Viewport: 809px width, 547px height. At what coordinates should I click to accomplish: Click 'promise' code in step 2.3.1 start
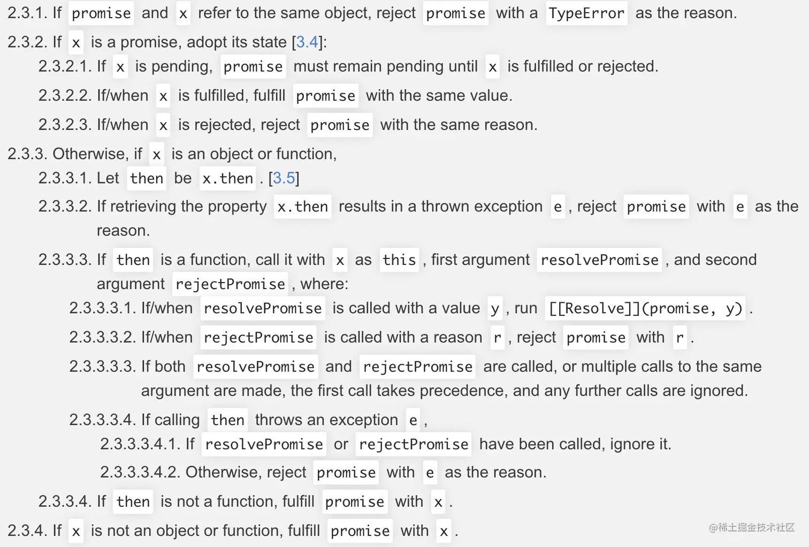[101, 13]
